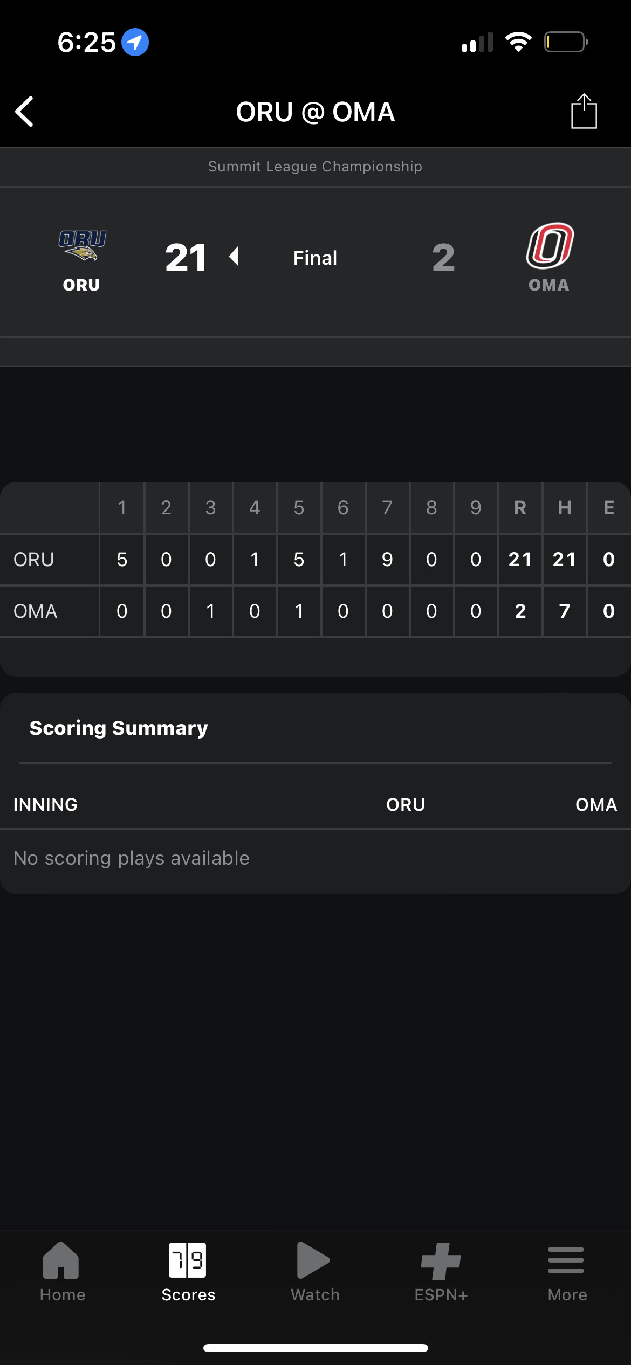Open the Scores tab
This screenshot has width=631, height=1365.
click(x=188, y=1271)
